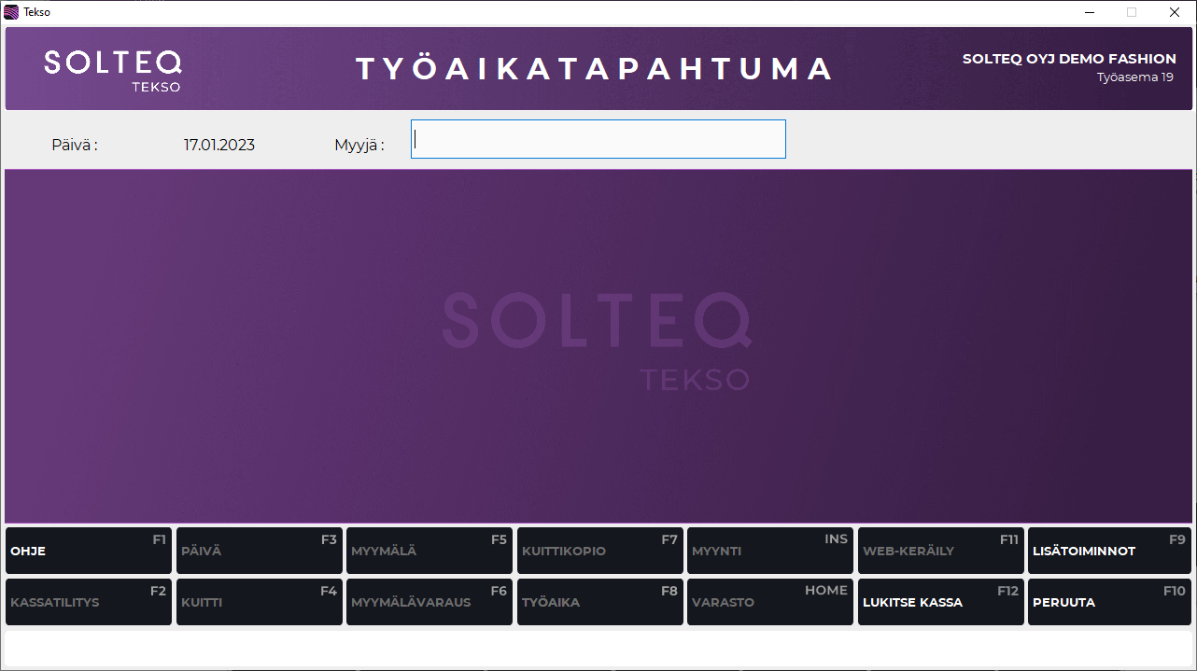Minimize the Tekso window
The image size is (1197, 671).
(1090, 12)
